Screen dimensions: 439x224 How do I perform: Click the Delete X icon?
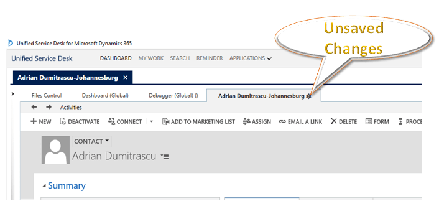click(x=333, y=121)
